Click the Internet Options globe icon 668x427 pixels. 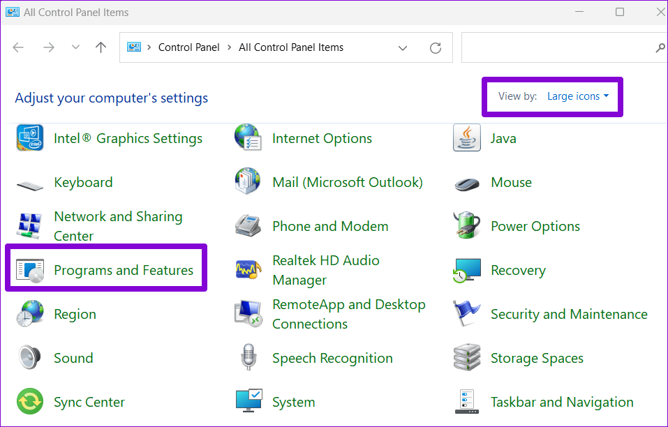pos(248,137)
